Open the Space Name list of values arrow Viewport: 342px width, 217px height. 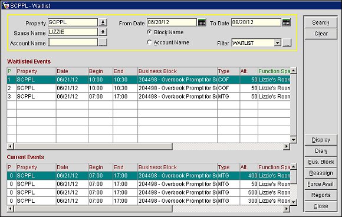(x=103, y=32)
